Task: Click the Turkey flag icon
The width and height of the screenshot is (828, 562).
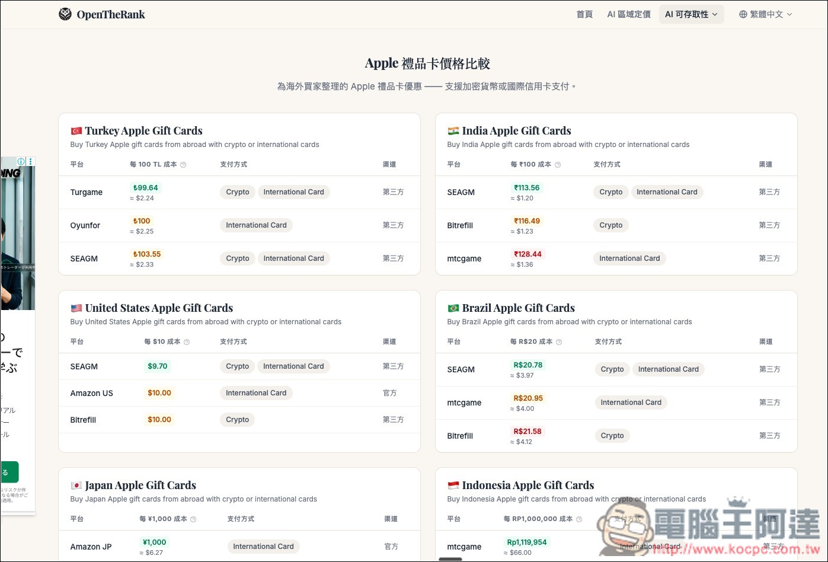Action: 76,131
